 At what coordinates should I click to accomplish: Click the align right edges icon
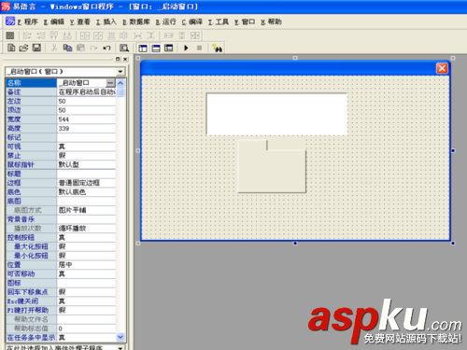[41, 35]
